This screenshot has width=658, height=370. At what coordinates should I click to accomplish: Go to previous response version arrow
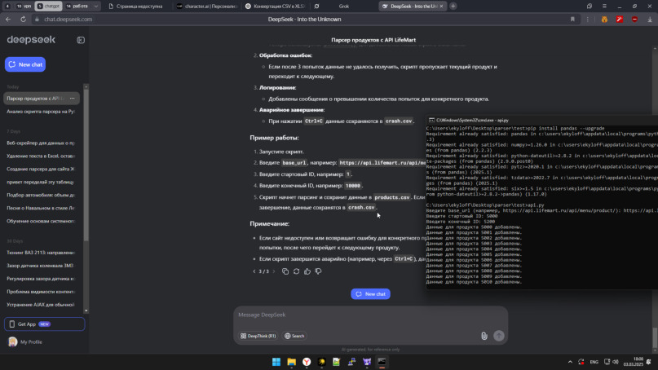click(254, 271)
